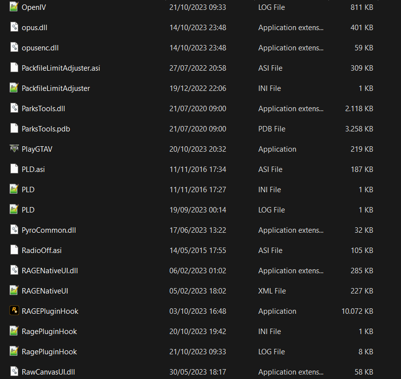The height and width of the screenshot is (379, 401).
Task: Click size 3.258 KB
Action: coord(359,129)
